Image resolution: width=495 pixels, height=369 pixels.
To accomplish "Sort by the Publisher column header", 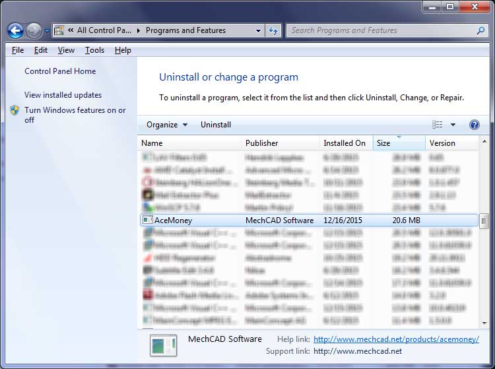I will [x=280, y=143].
